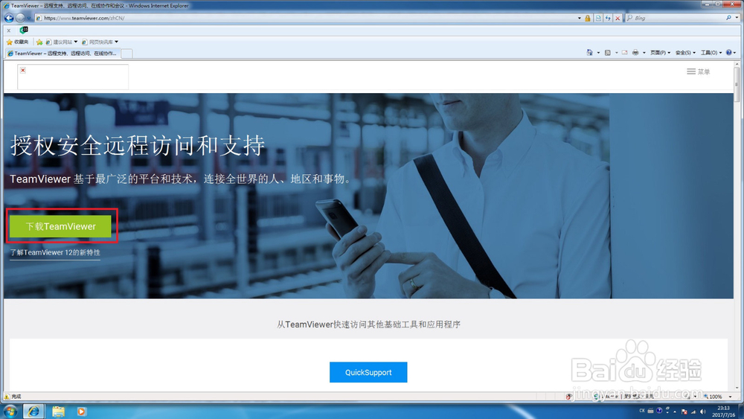
Task: Open the 收藏夹 favorites star button
Action: coord(18,42)
